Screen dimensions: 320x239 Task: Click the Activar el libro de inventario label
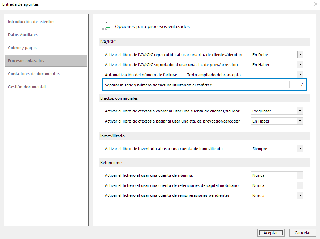[164, 149]
